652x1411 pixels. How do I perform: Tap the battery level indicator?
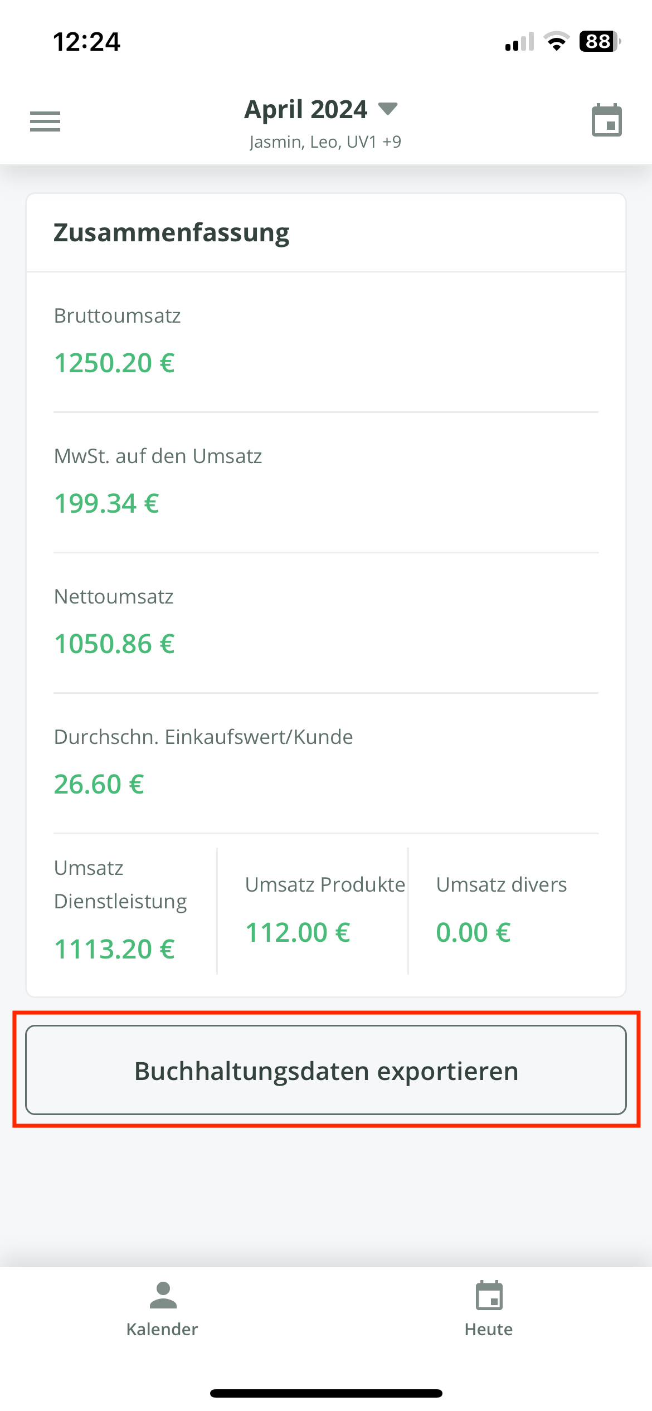[x=600, y=41]
